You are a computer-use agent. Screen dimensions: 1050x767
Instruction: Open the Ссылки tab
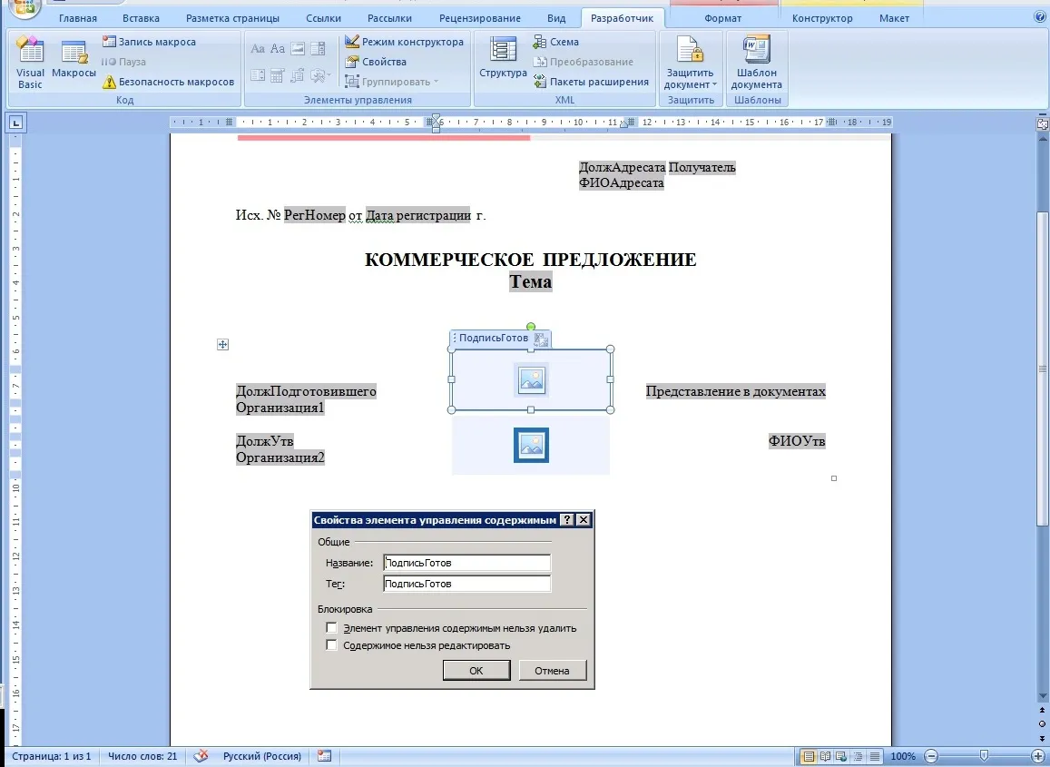click(323, 18)
